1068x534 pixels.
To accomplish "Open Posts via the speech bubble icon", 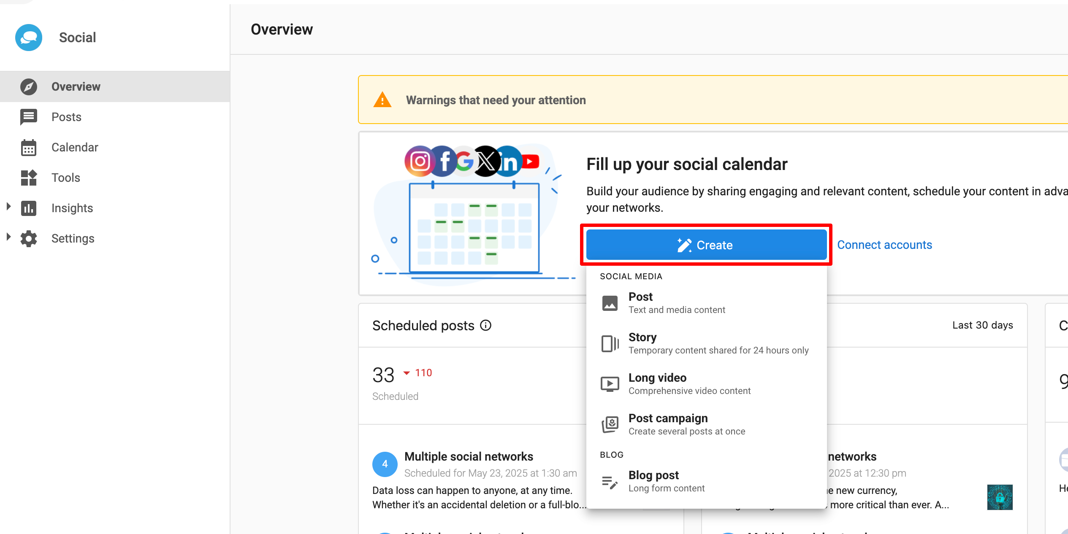I will (28, 117).
